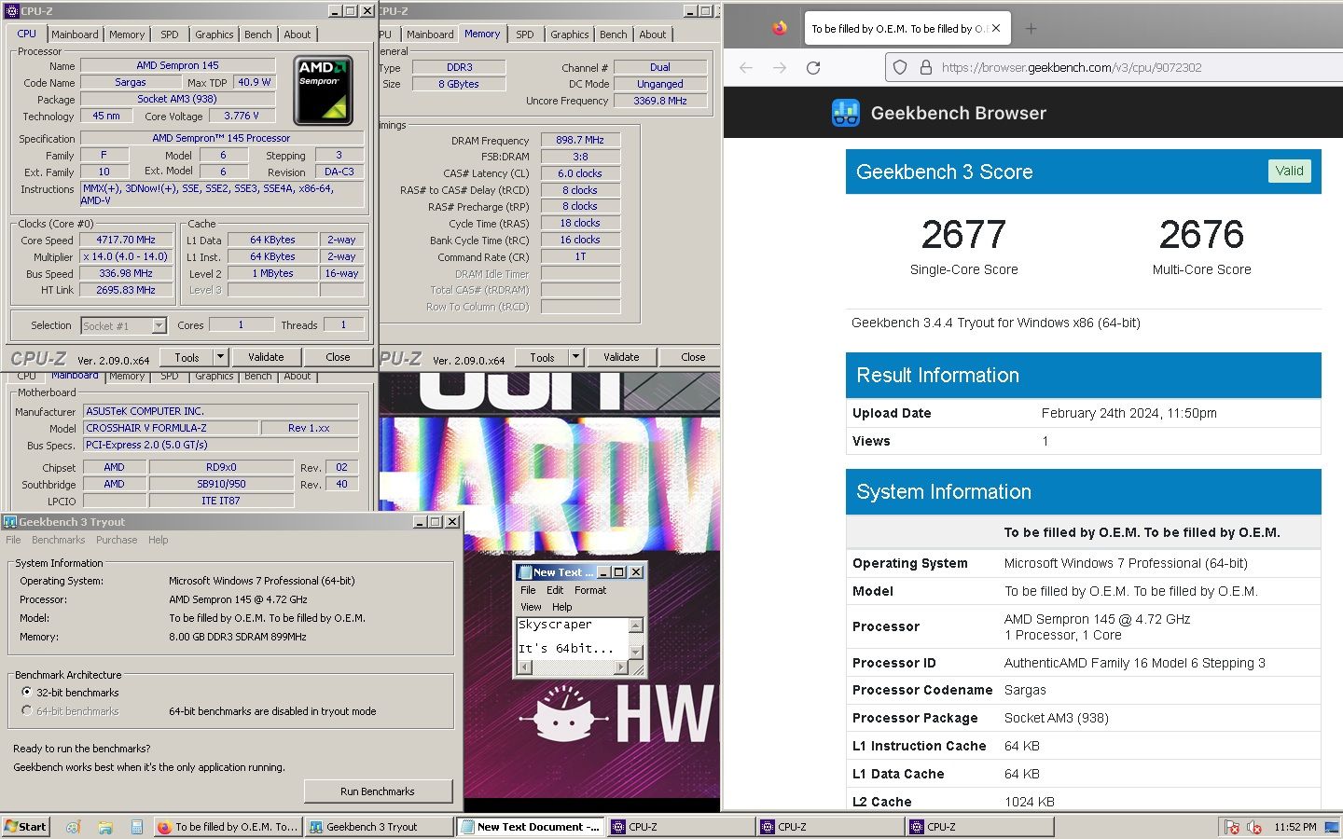The image size is (1343, 839).
Task: Select the 64-bit benchmarks radio button
Action: 27,711
